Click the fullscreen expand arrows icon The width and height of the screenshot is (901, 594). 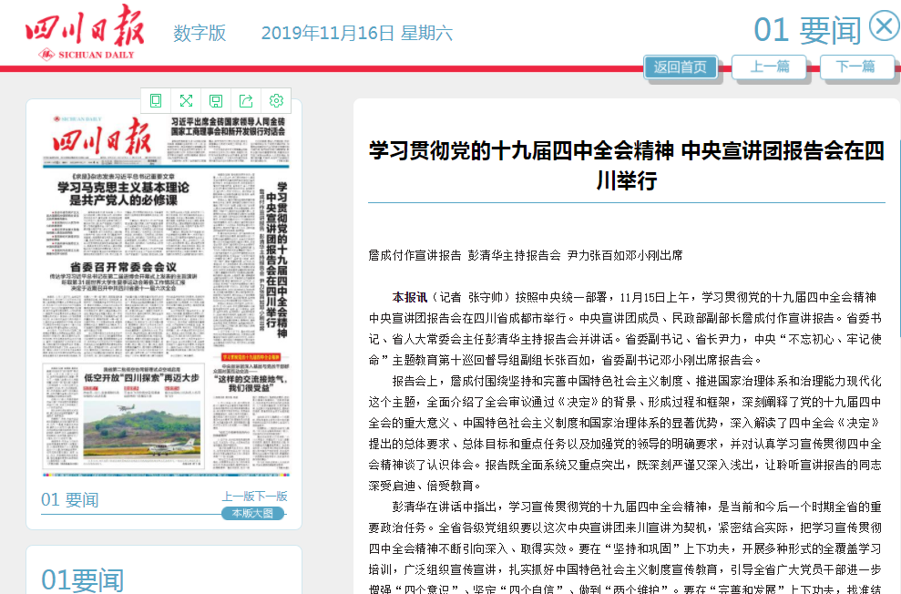186,101
